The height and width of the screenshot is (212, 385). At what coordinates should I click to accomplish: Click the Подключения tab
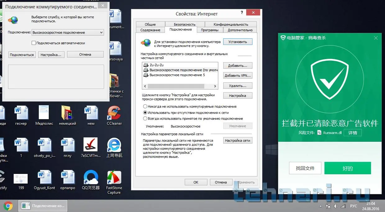click(x=181, y=30)
